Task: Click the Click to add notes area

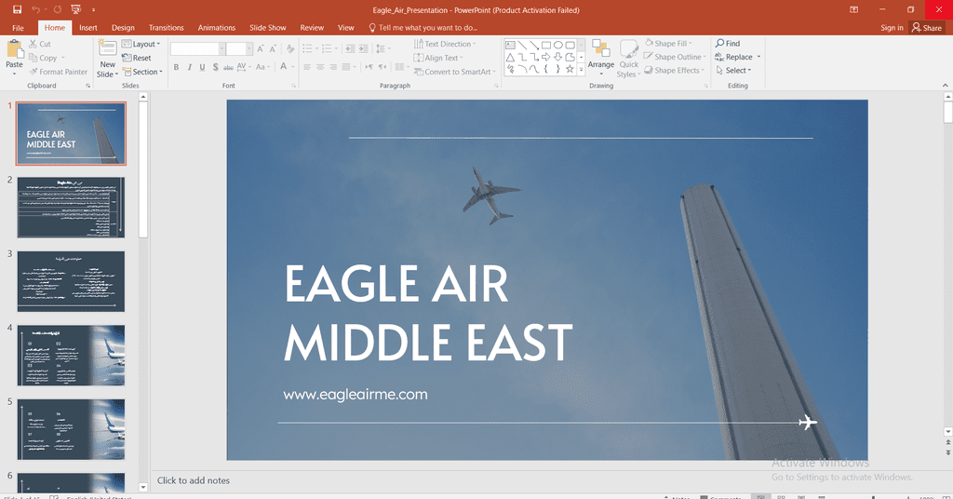Action: (194, 480)
